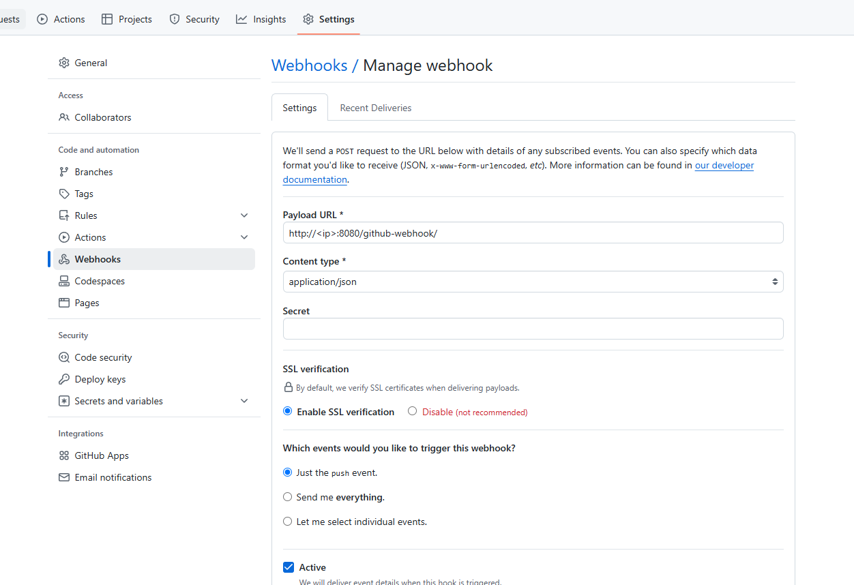
Task: Click the lock icon under SSL verification
Action: pyautogui.click(x=289, y=387)
